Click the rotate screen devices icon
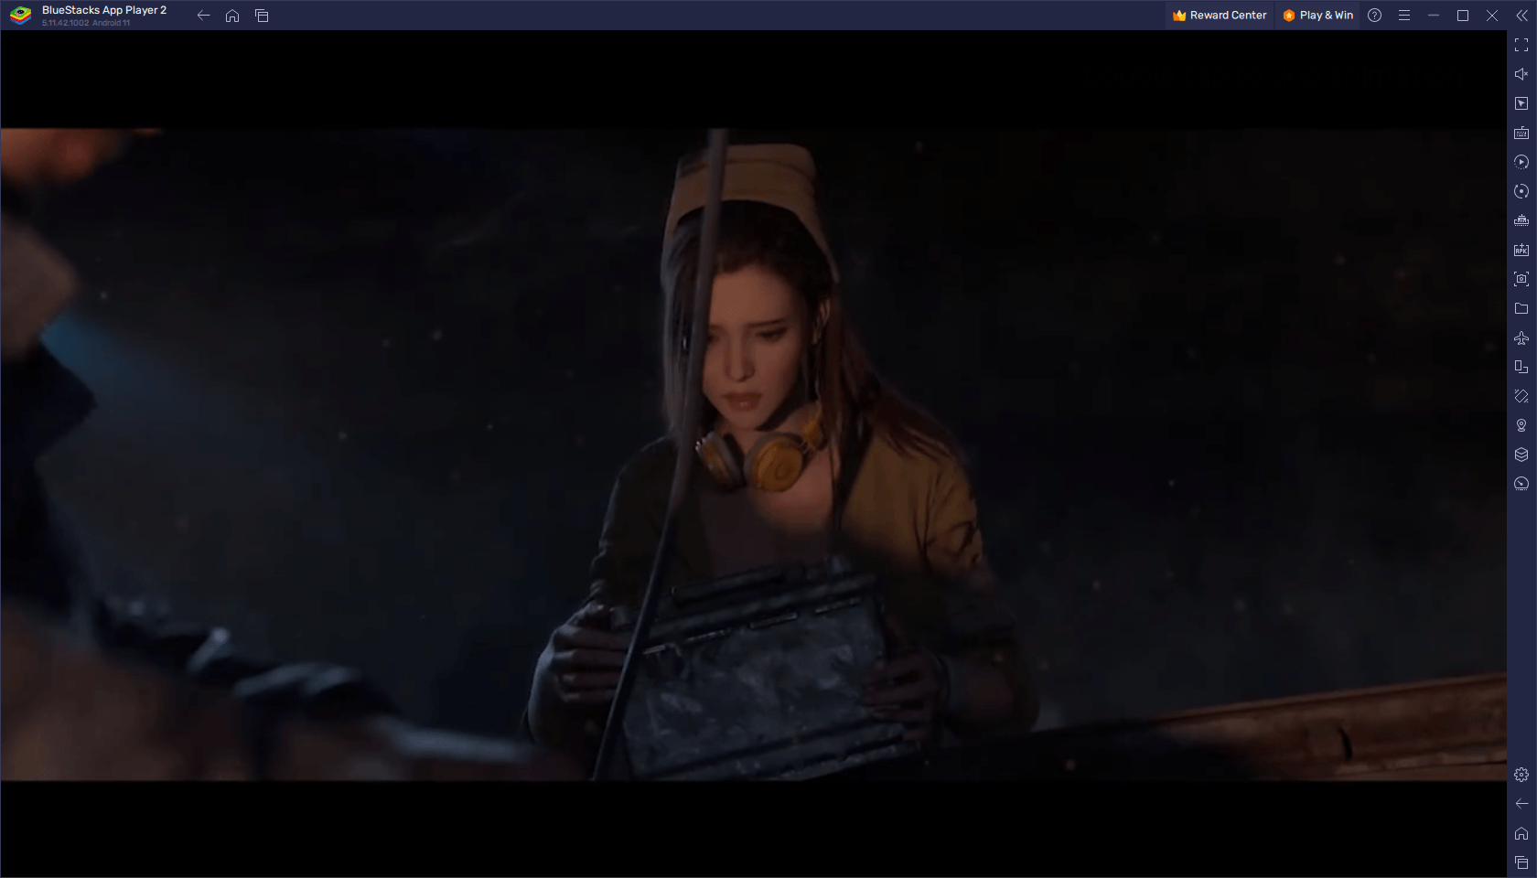 tap(1521, 367)
